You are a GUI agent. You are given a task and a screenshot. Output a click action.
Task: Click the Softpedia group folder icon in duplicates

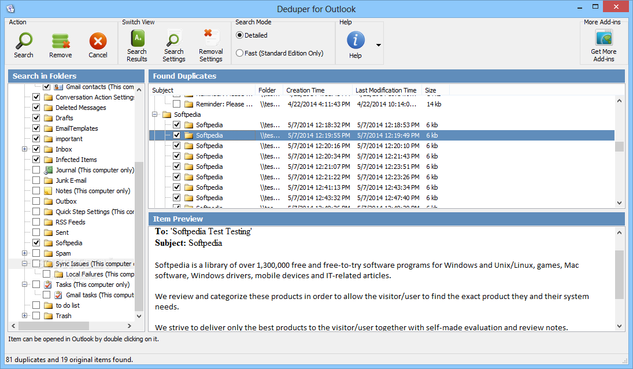coord(167,115)
